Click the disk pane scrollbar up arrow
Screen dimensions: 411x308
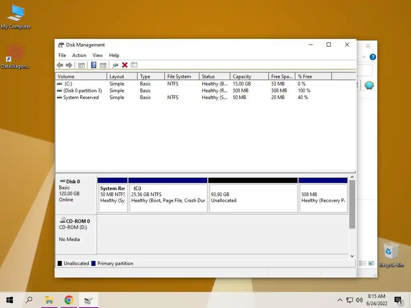pyautogui.click(x=352, y=177)
